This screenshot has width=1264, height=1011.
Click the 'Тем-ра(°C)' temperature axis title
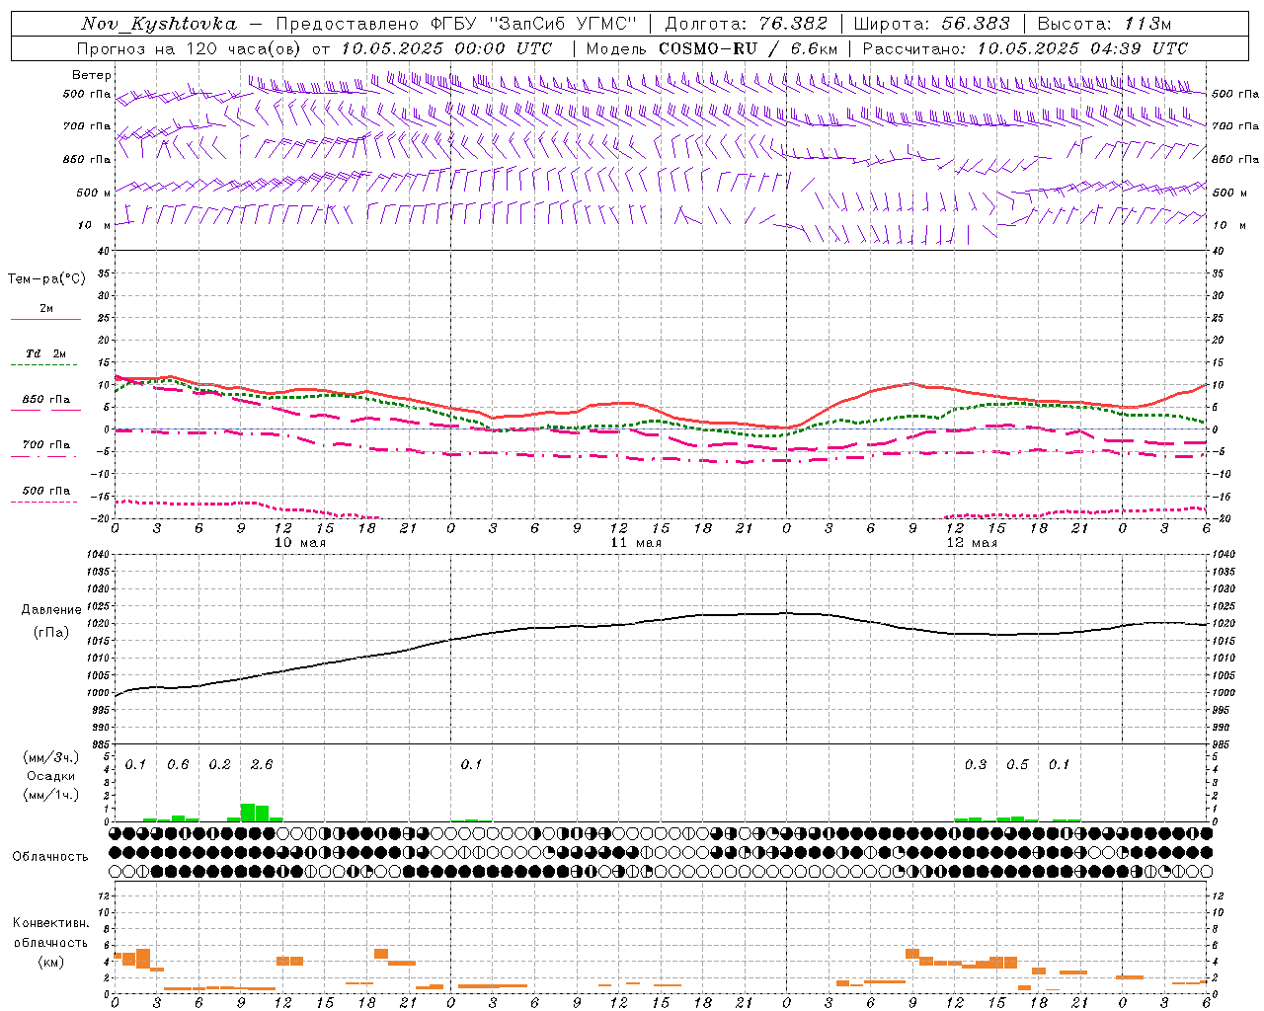point(46,279)
